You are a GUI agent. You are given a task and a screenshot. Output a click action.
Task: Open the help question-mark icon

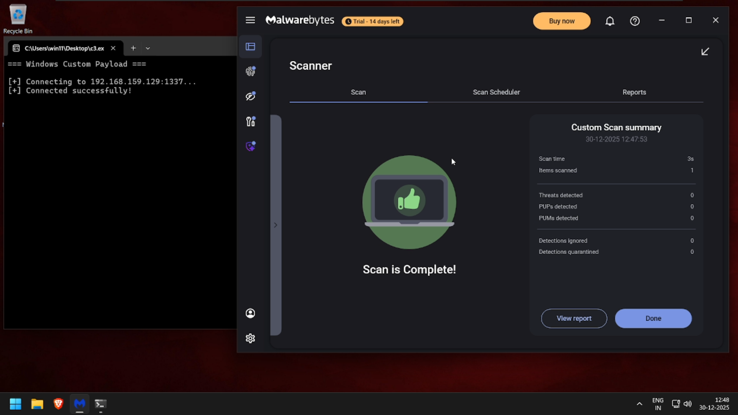(635, 21)
